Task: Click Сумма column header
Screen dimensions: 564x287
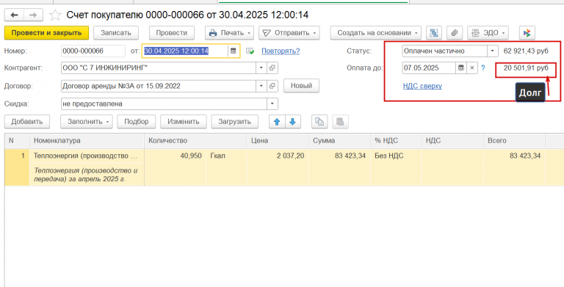Action: pos(339,141)
